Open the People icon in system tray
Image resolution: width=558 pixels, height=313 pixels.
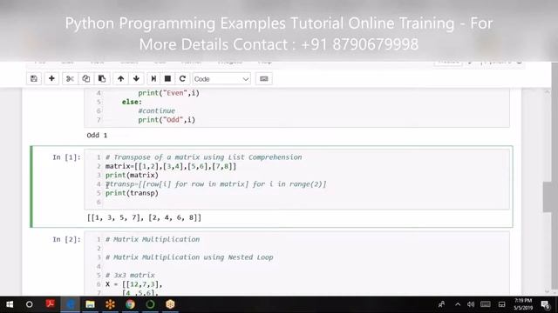tap(442, 304)
